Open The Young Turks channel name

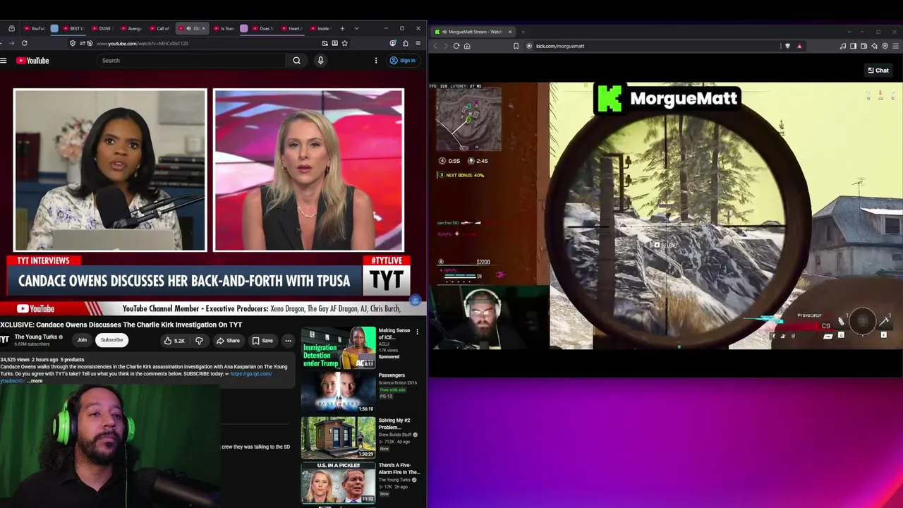tap(36, 337)
